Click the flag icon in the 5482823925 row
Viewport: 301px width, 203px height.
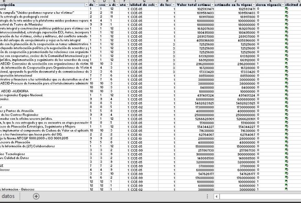[286, 103]
